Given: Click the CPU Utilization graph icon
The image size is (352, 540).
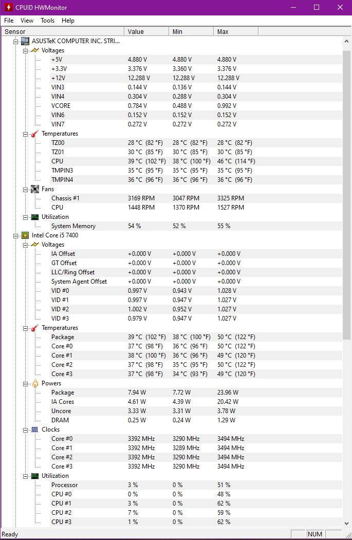Looking at the screenshot, I should (x=35, y=476).
